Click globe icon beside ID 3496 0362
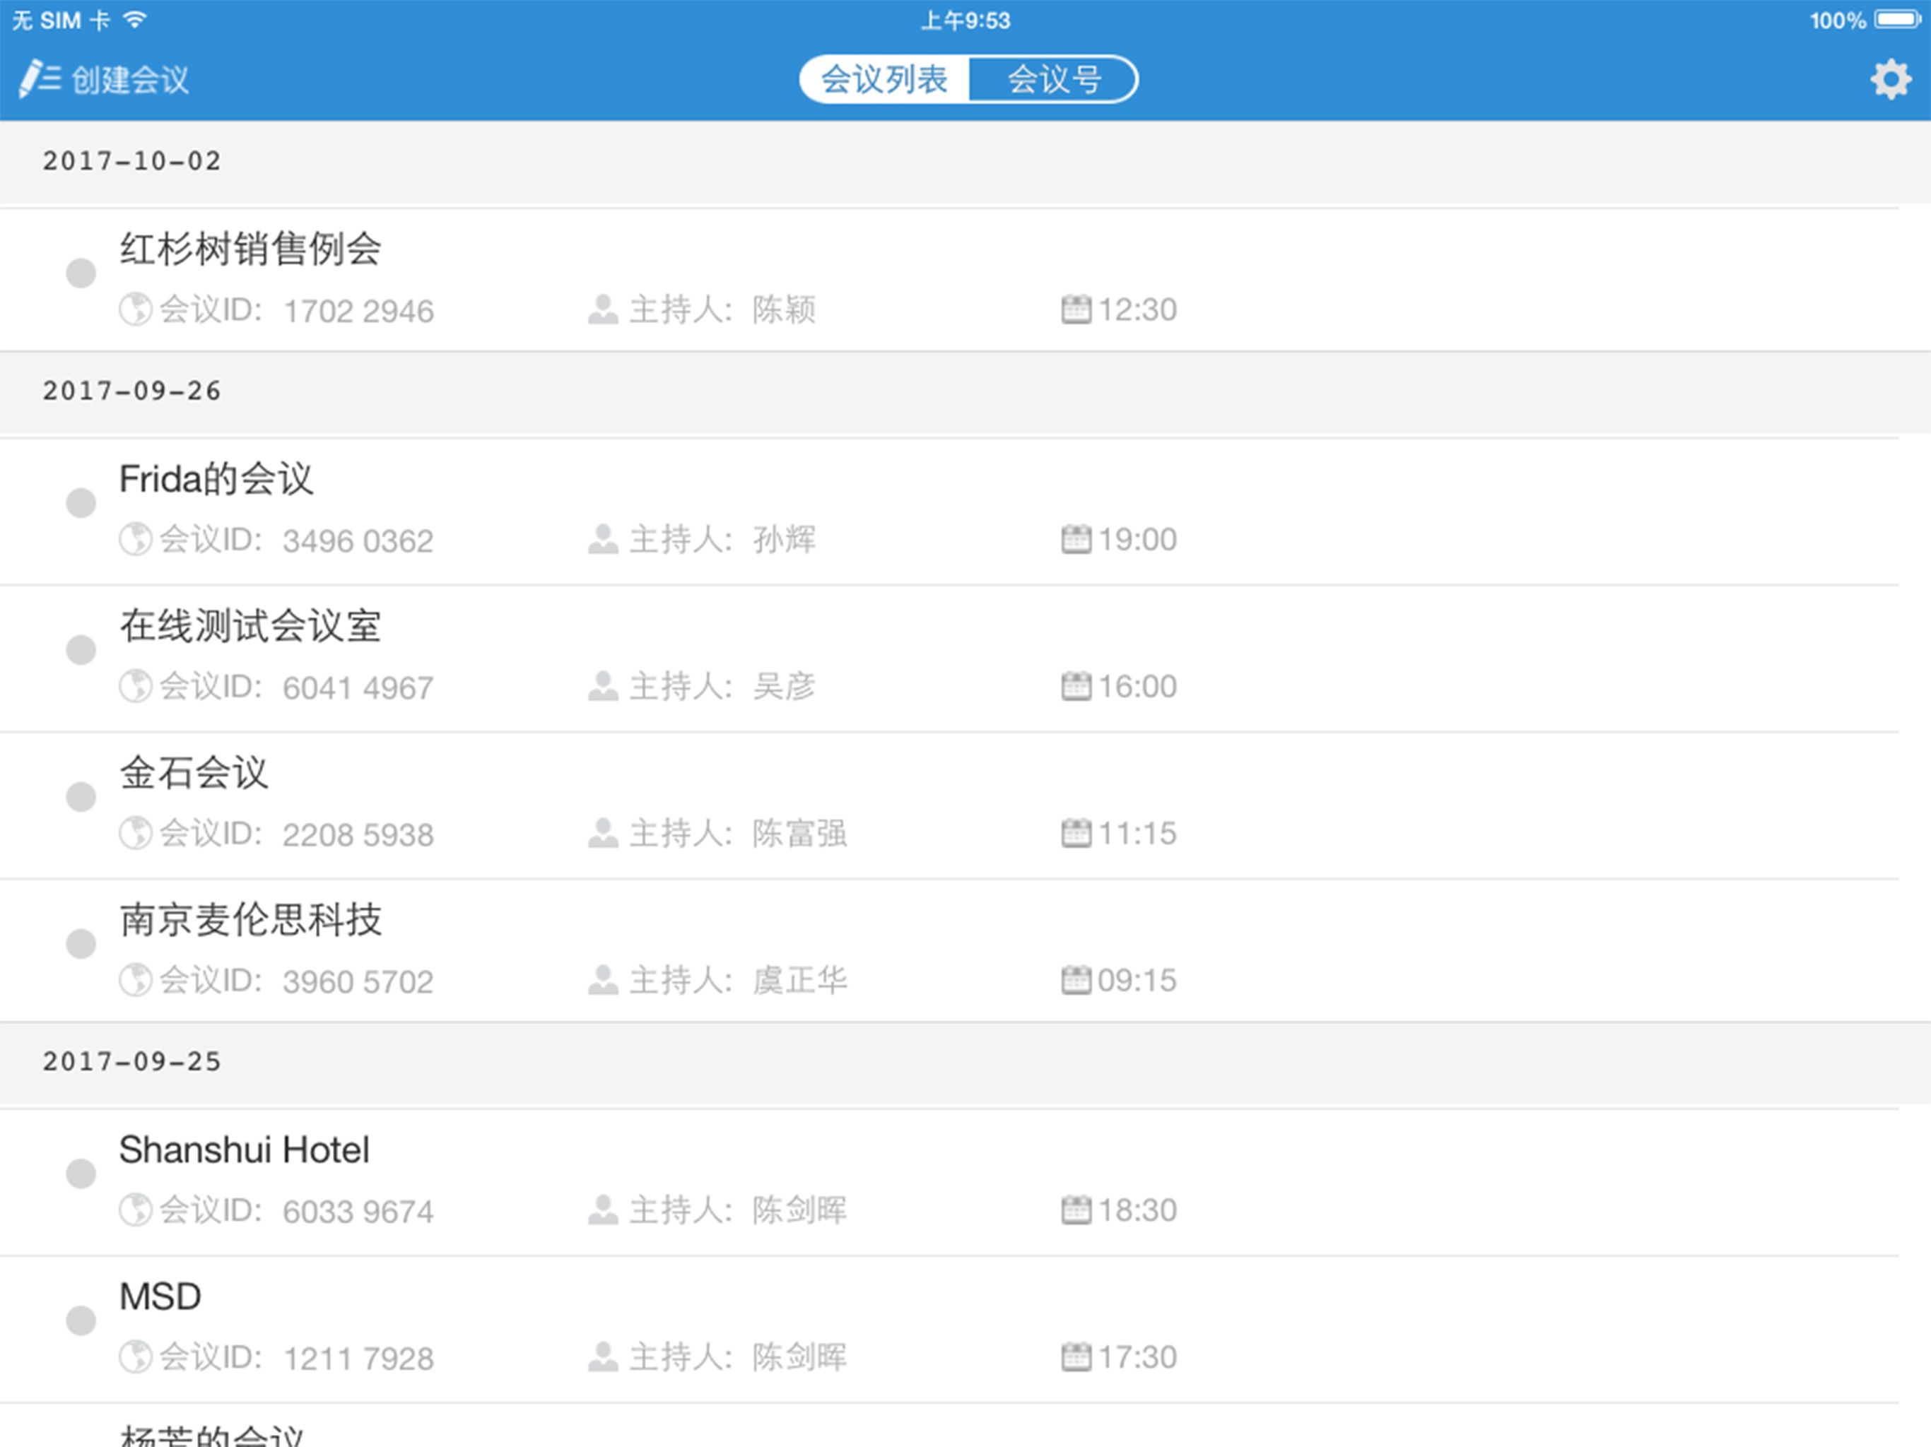This screenshot has width=1931, height=1447. pyautogui.click(x=135, y=539)
